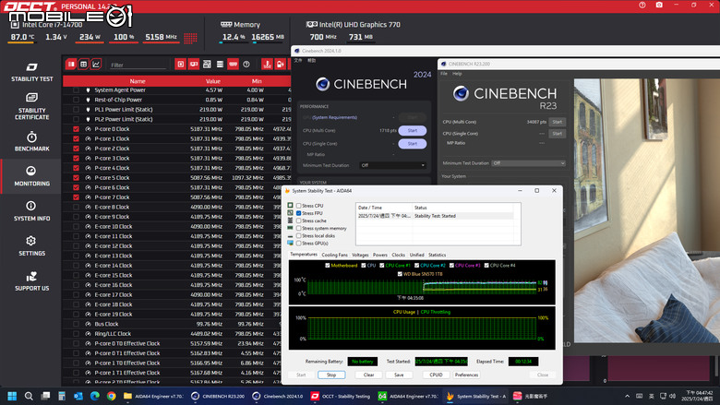Viewport: 720px width, 405px height.
Task: Enable Stress cache checkbox in AIDA64
Action: (x=299, y=220)
